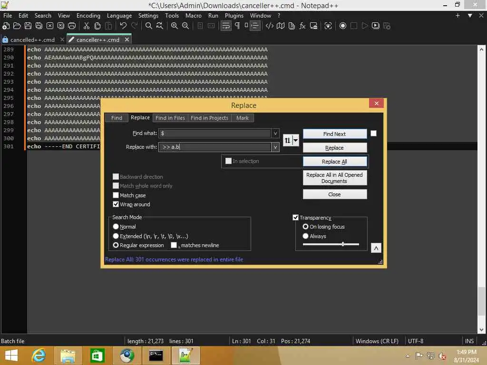The image size is (487, 365).
Task: Click the Replace All button
Action: [x=335, y=162]
